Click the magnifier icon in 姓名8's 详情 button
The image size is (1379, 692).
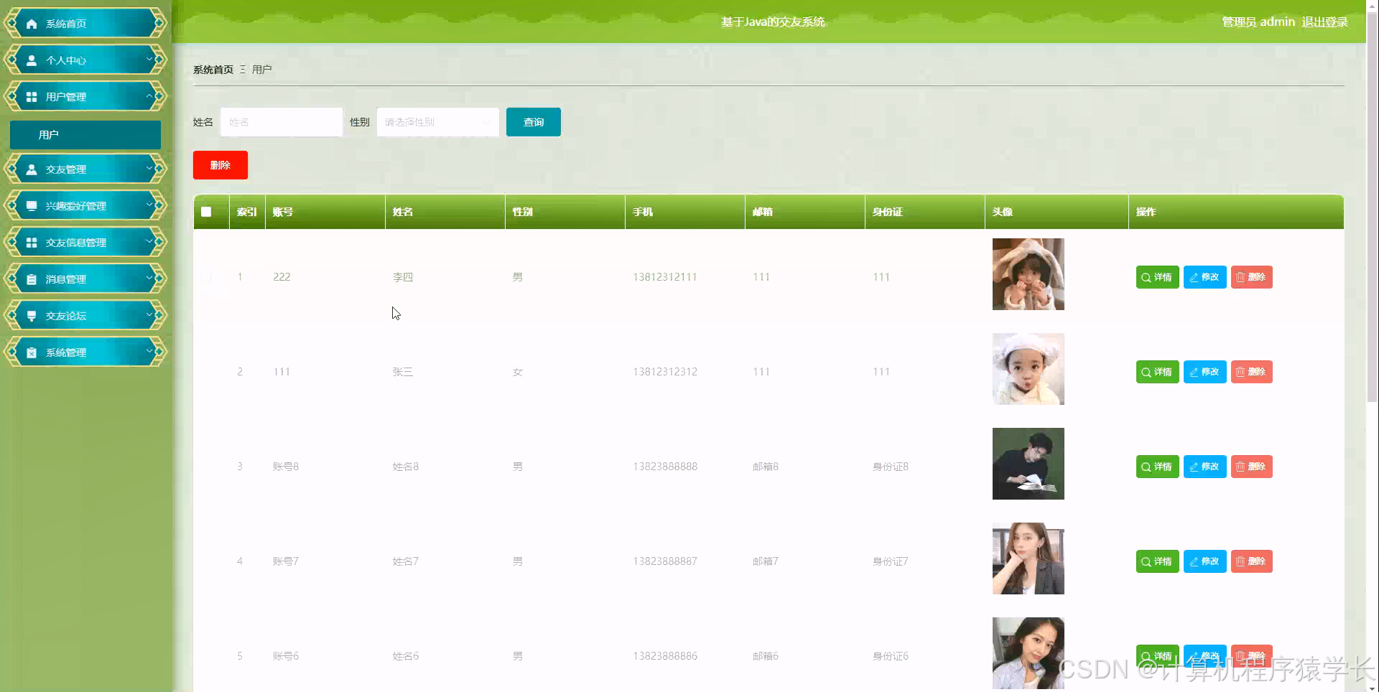coord(1146,467)
